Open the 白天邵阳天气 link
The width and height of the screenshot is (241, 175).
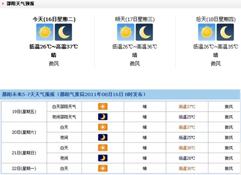[64, 107]
